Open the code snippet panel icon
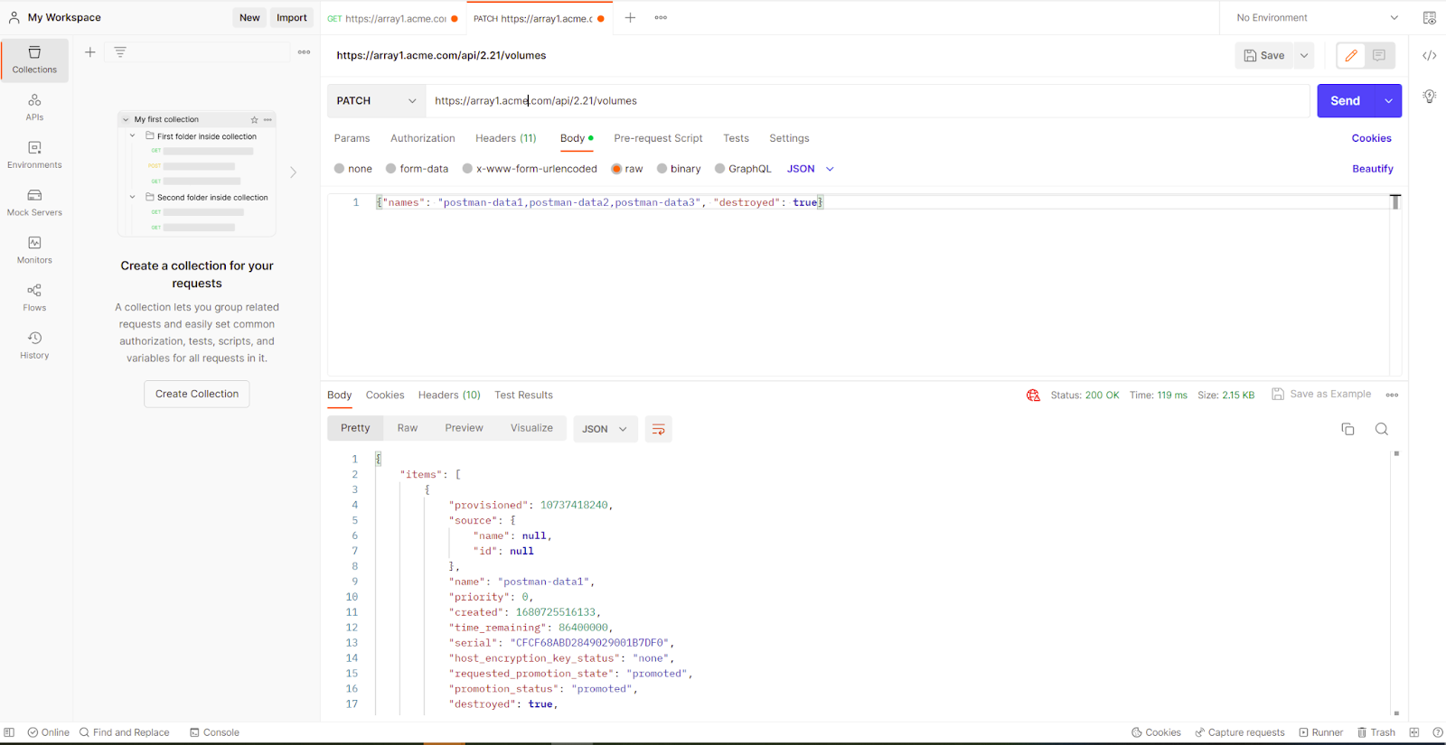The width and height of the screenshot is (1446, 745). click(x=1429, y=56)
